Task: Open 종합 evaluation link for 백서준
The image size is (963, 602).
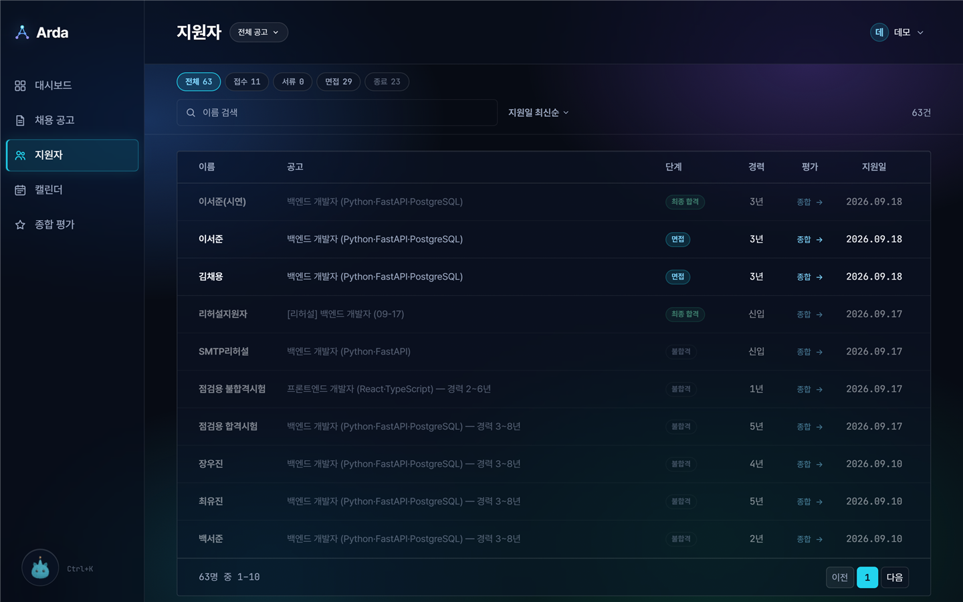Action: pos(810,539)
